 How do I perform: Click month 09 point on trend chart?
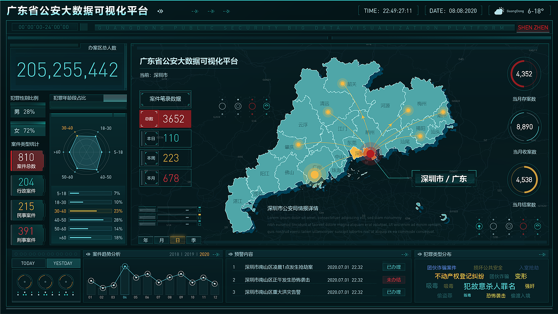tap(181, 274)
